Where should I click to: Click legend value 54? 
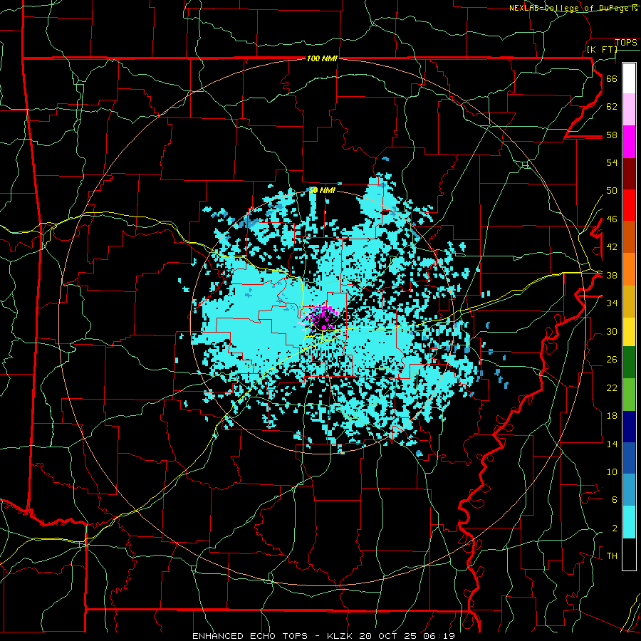pos(612,162)
